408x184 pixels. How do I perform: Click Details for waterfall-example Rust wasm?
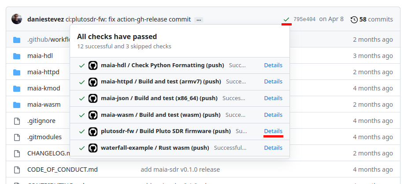tap(273, 148)
